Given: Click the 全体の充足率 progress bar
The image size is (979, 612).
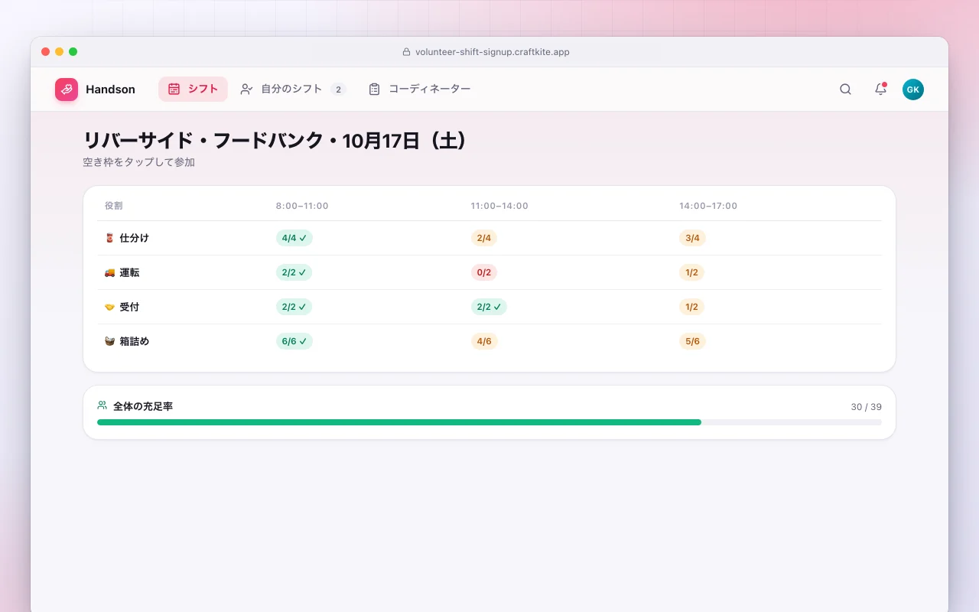Looking at the screenshot, I should (x=489, y=422).
